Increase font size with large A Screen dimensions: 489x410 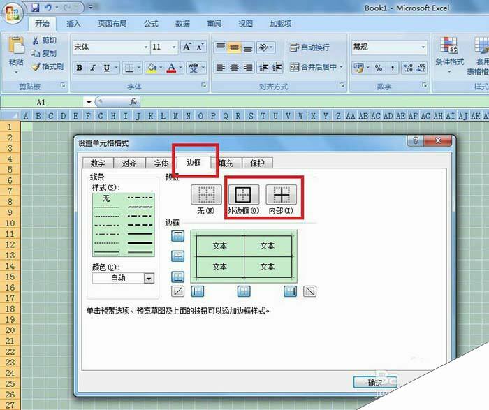coord(187,47)
